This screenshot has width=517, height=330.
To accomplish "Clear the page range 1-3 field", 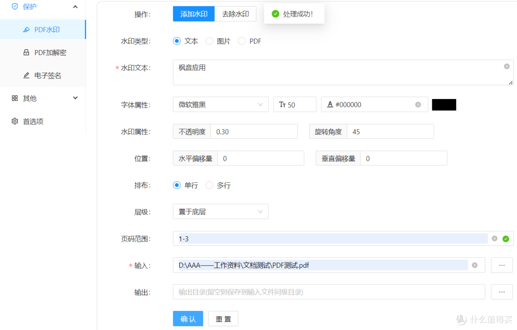I will pos(495,239).
